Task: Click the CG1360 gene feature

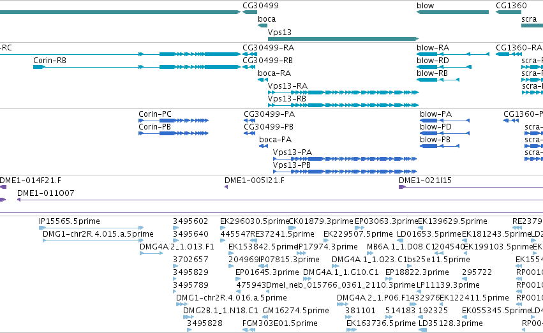Action: pos(509,12)
